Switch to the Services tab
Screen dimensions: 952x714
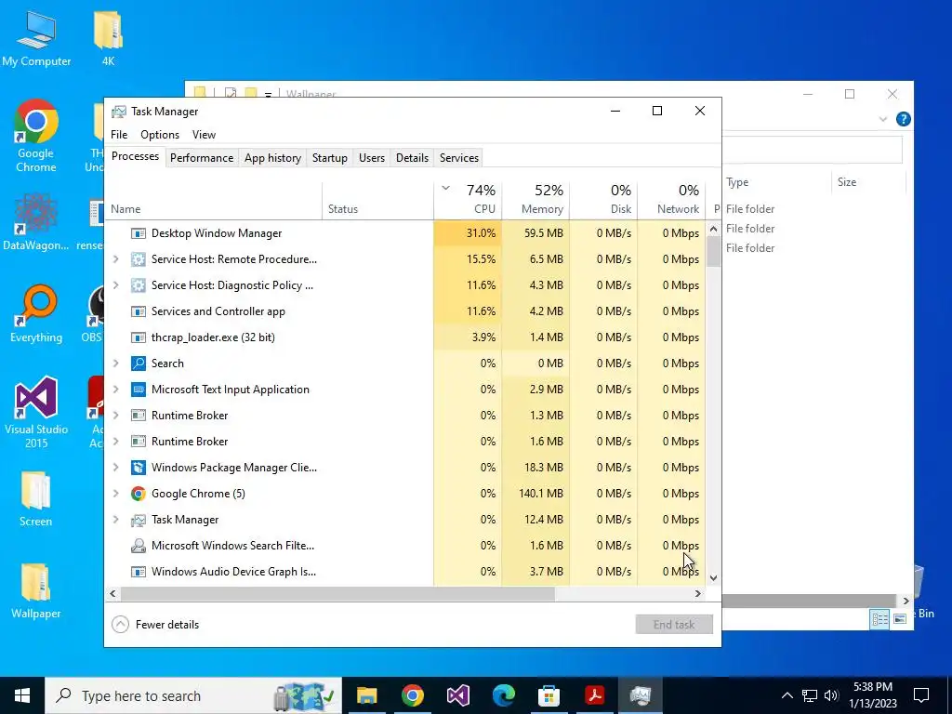[x=459, y=158]
